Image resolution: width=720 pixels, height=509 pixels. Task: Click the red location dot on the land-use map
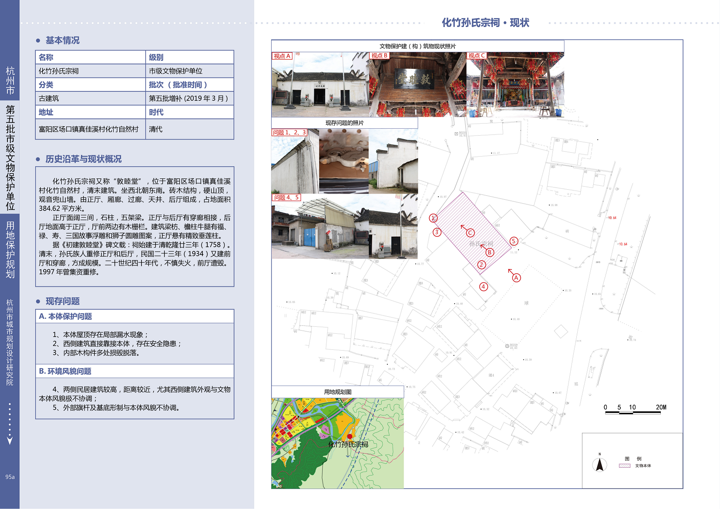(x=350, y=436)
